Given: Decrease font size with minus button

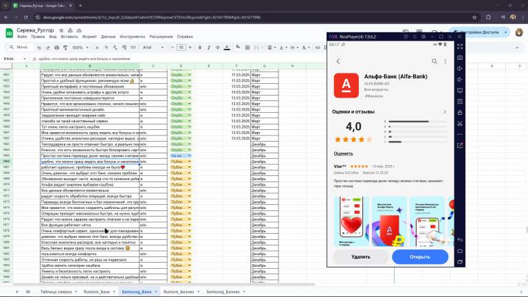Looking at the screenshot, I should (x=173, y=47).
